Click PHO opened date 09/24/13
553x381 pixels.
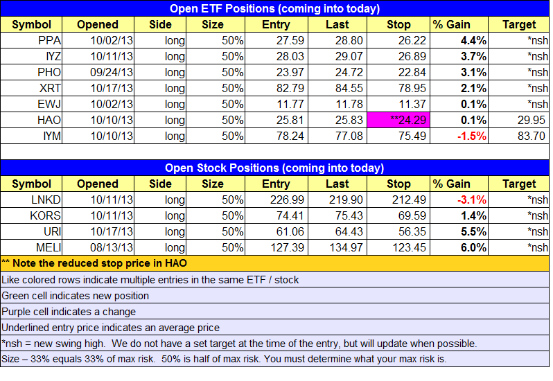[98, 72]
